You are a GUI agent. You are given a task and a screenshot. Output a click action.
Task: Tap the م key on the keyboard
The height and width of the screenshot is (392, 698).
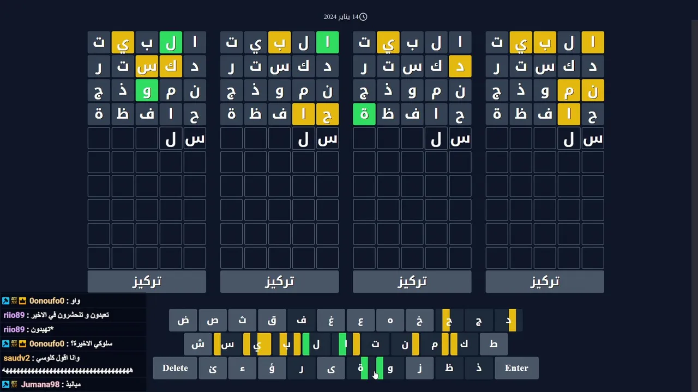click(434, 344)
